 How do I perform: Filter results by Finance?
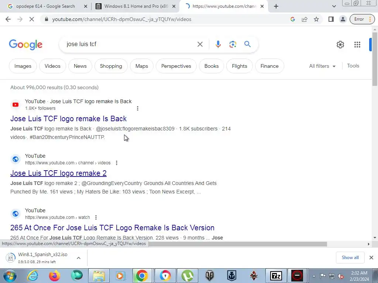click(x=269, y=66)
